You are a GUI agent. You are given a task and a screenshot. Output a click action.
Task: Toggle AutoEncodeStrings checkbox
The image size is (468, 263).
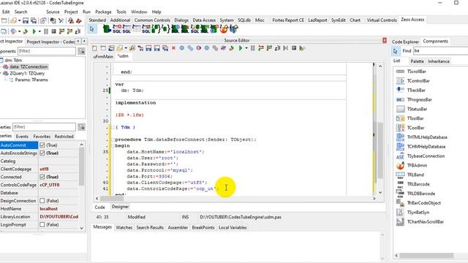pos(42,153)
